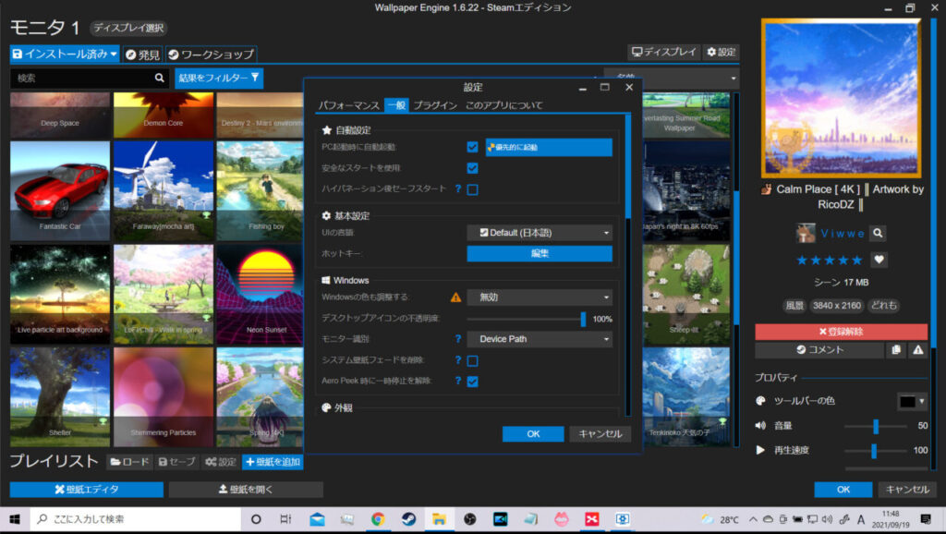Click the speaker icon next to 音量
The height and width of the screenshot is (534, 946).
tap(761, 425)
